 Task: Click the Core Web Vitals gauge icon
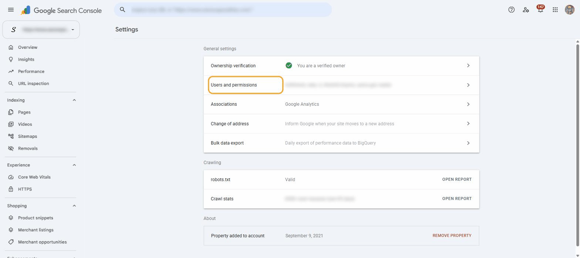click(x=11, y=177)
